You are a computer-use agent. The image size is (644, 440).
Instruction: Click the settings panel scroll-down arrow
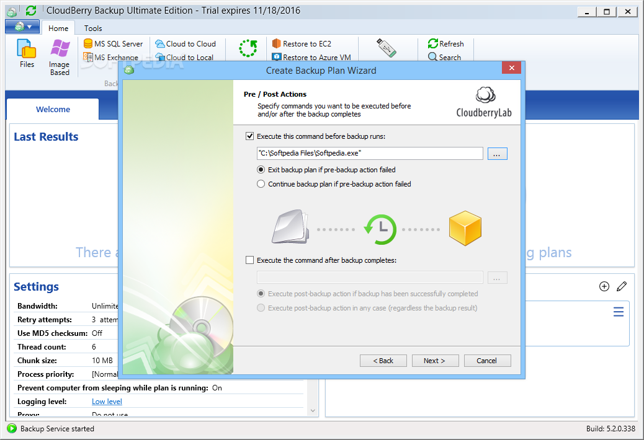[x=313, y=410]
